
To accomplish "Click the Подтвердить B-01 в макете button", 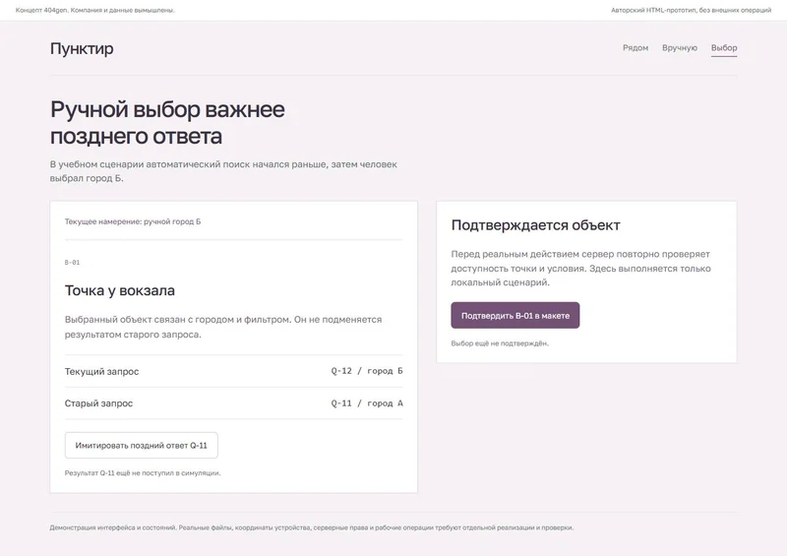I will 515,316.
